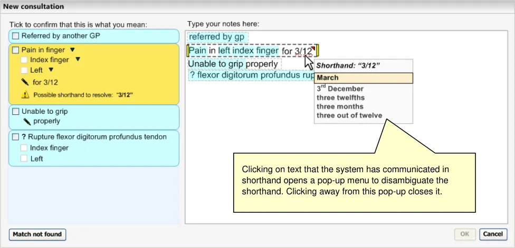The height and width of the screenshot is (248, 515).
Task: Tick the 'Unable to grip' checkbox
Action: pyautogui.click(x=15, y=112)
